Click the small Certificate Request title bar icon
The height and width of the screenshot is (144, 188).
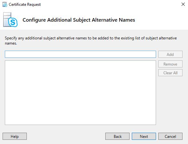[5, 4]
